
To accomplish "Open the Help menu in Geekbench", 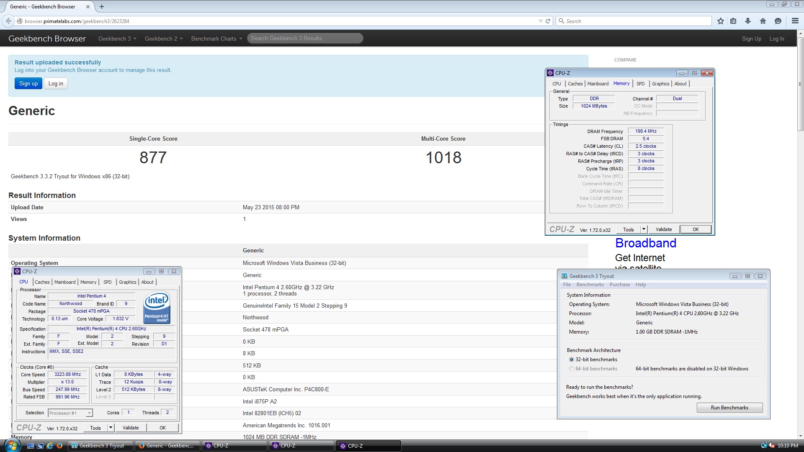I will coord(641,285).
